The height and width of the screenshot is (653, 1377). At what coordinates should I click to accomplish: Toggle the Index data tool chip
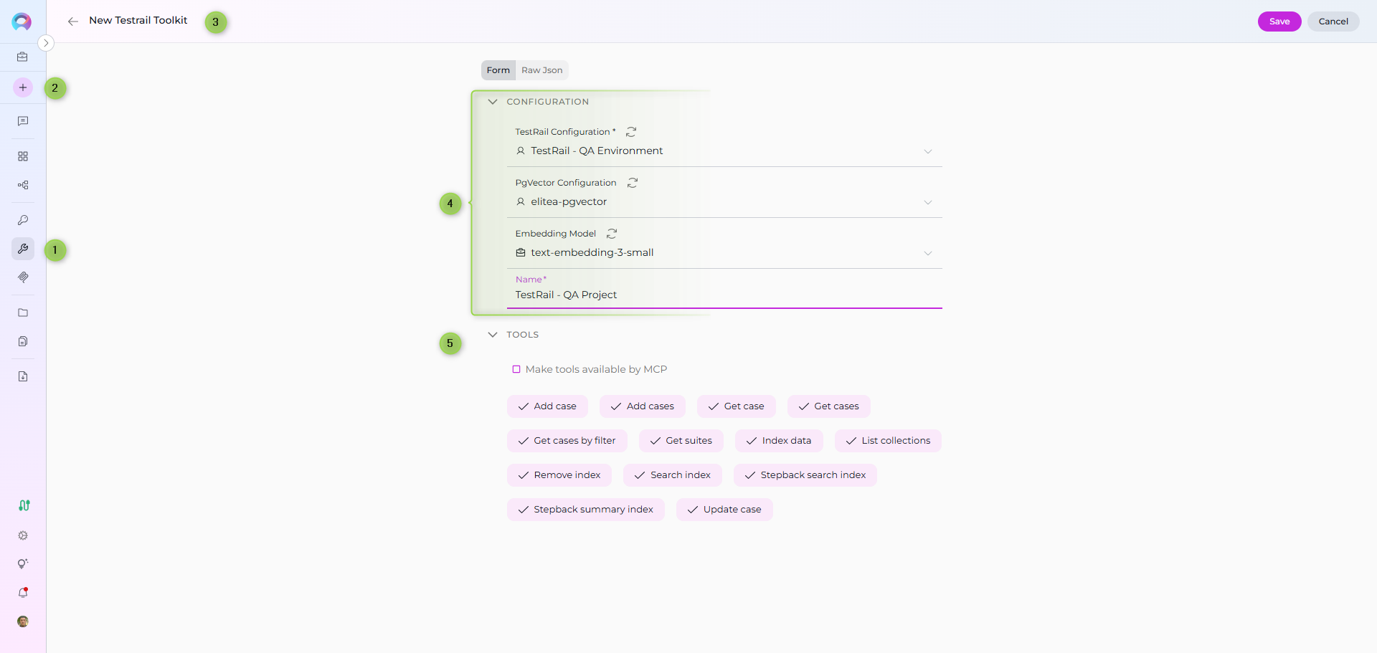(779, 441)
